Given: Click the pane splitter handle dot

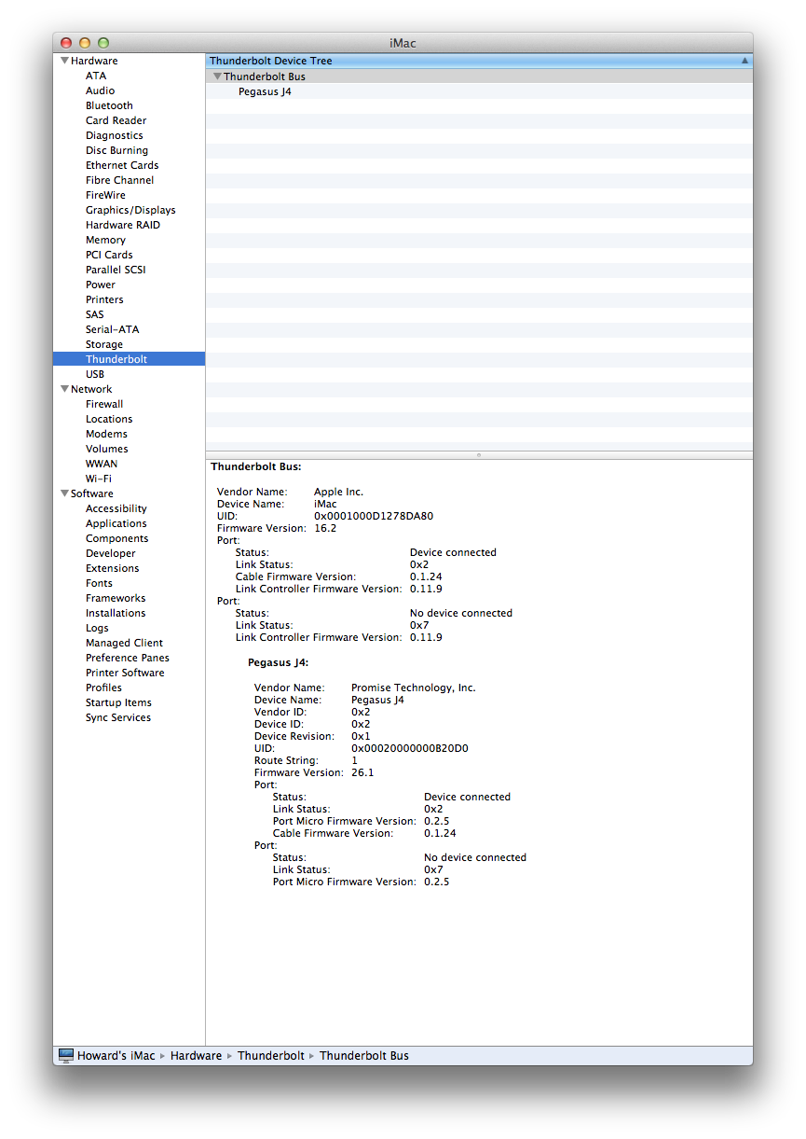Looking at the screenshot, I should (479, 455).
